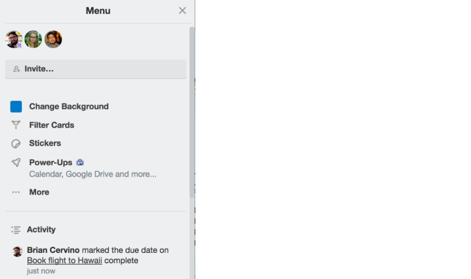Click the briefcase badge beside Power-Ups
471x279 pixels.
80,163
